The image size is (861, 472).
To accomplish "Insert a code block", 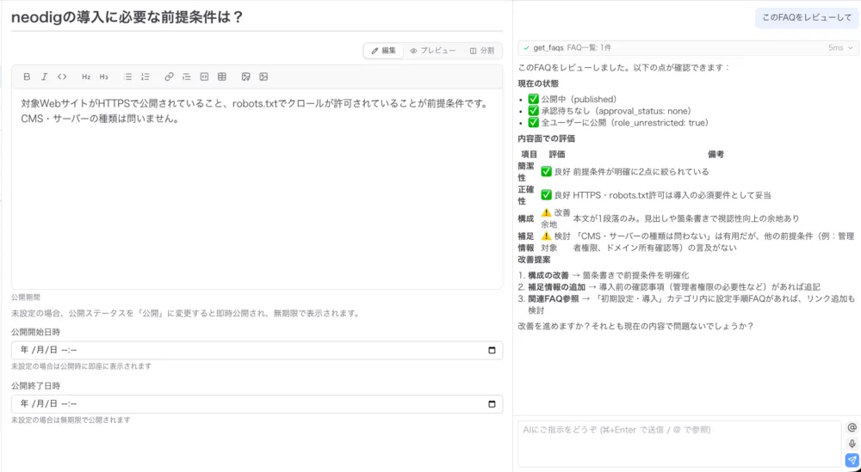I will point(204,77).
